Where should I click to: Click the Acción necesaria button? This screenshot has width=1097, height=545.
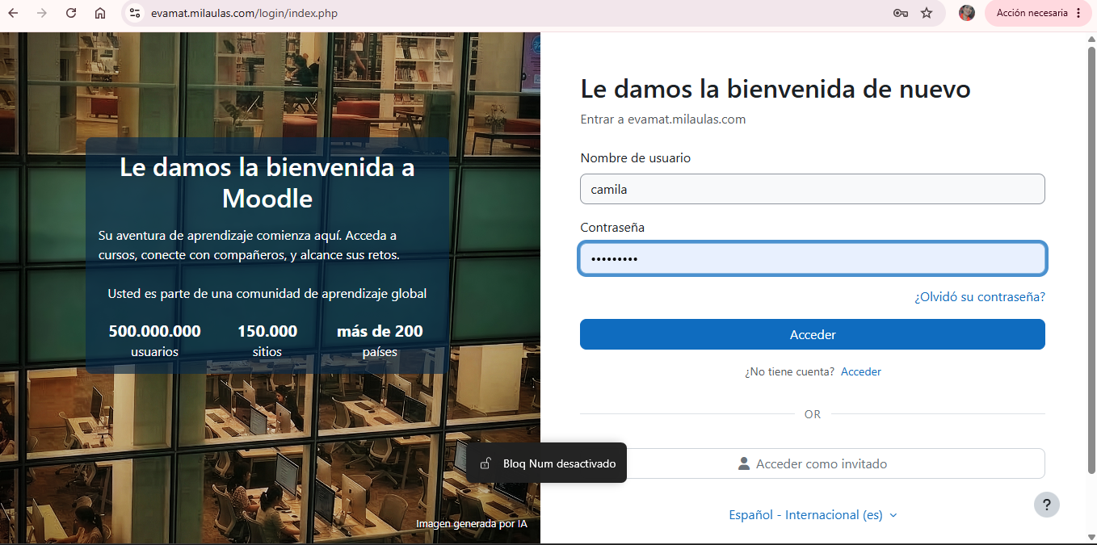pyautogui.click(x=1032, y=13)
